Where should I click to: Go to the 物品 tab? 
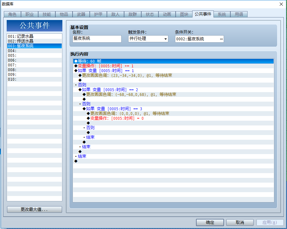(64, 14)
